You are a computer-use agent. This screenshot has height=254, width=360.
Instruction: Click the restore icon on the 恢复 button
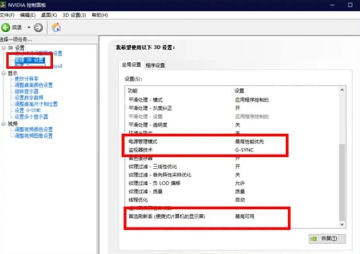pos(313,239)
